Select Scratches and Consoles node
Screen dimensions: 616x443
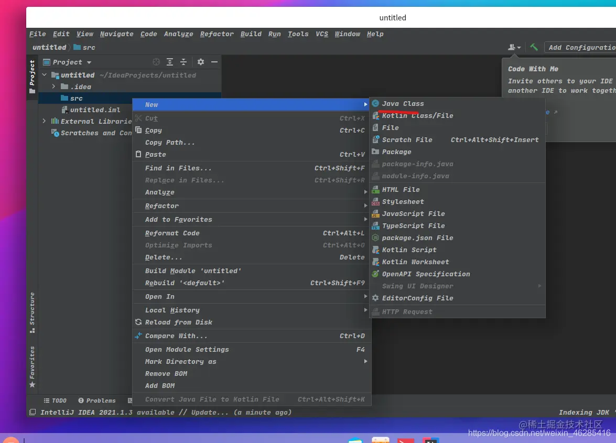tap(92, 133)
